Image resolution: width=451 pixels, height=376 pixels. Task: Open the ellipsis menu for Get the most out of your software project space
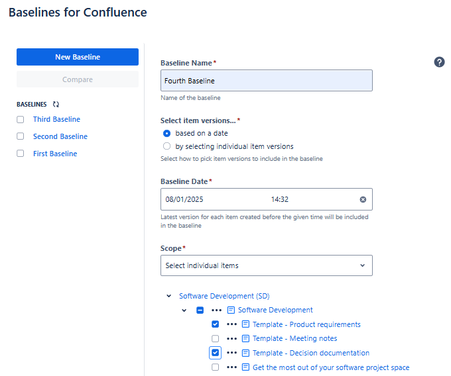click(x=231, y=367)
